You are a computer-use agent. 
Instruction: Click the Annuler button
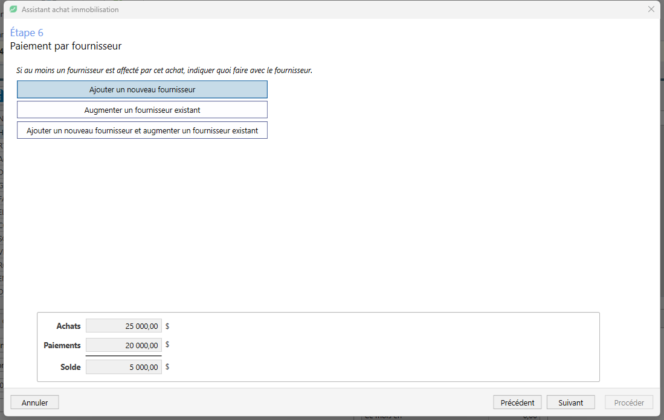34,402
